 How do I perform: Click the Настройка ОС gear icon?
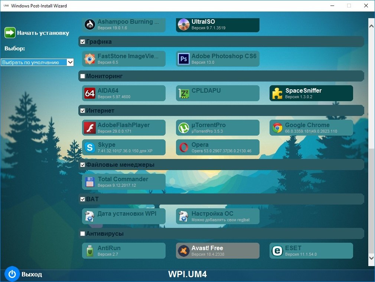[x=183, y=216]
